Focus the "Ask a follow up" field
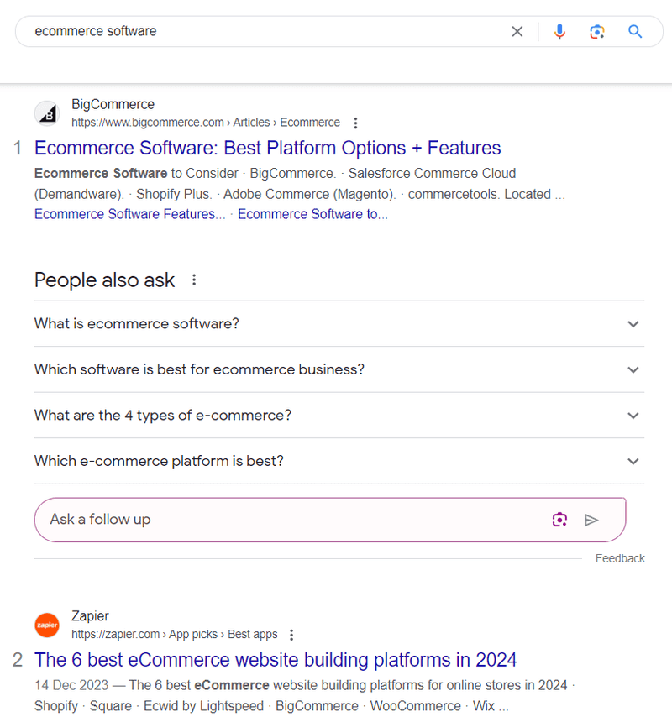Screen dimensions: 672x722 (x=295, y=520)
